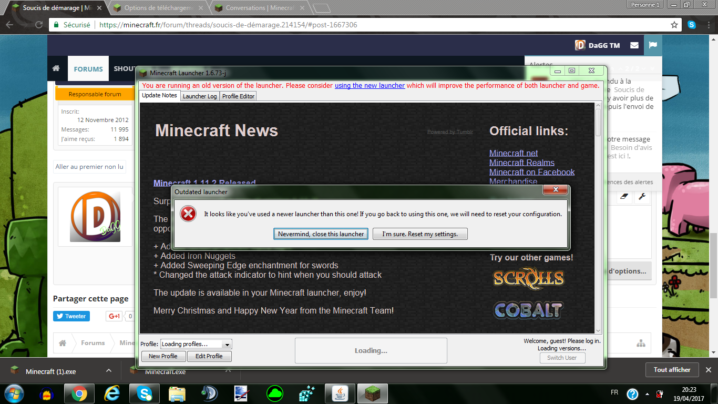Click the launcher's Loading... play button

[371, 351]
